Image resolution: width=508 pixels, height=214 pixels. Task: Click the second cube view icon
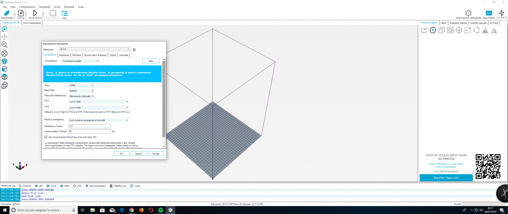tap(5, 69)
